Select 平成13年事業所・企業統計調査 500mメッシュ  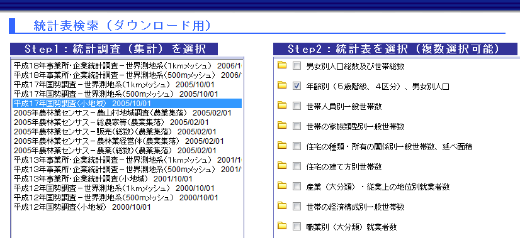coord(127,170)
